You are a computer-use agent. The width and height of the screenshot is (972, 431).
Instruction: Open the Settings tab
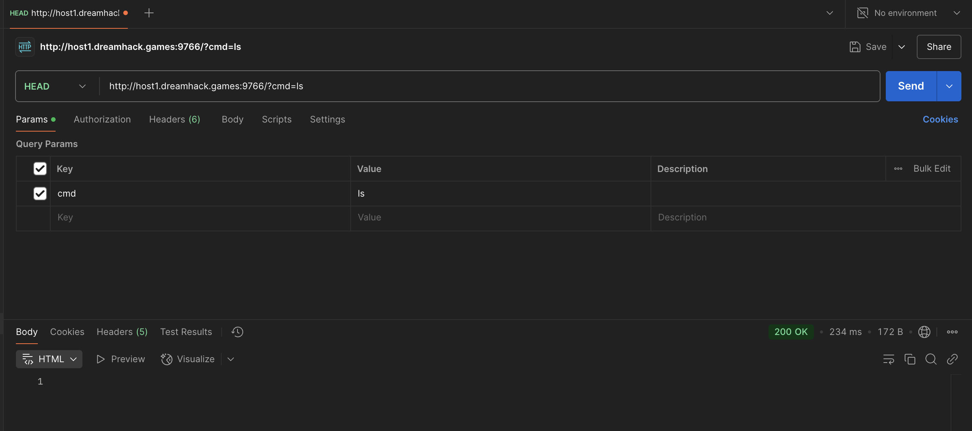[x=328, y=119]
